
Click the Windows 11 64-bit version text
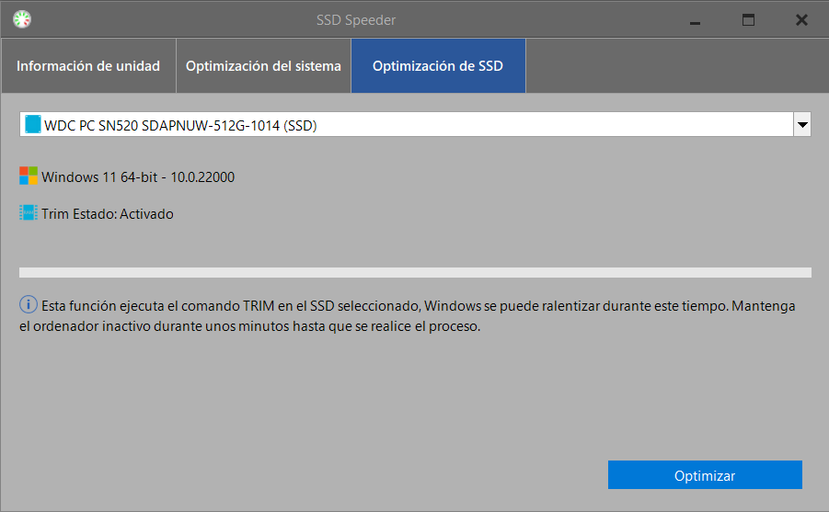point(138,176)
